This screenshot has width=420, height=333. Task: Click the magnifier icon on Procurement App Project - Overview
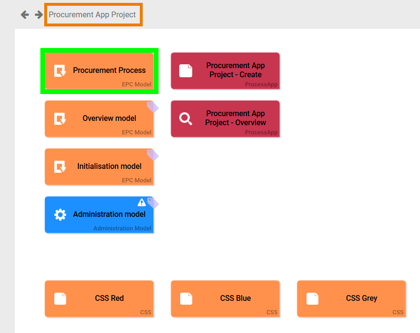(185, 119)
